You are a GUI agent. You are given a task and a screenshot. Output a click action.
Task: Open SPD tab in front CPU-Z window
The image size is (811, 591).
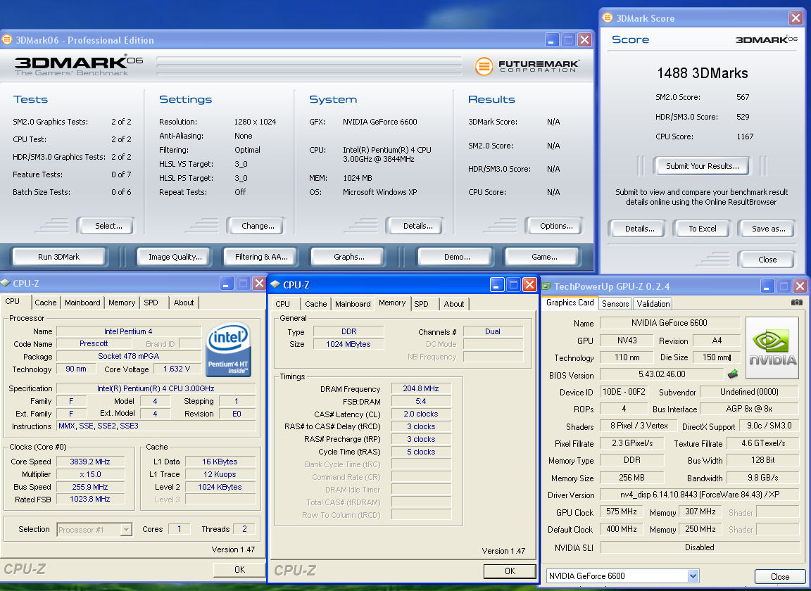click(x=421, y=304)
